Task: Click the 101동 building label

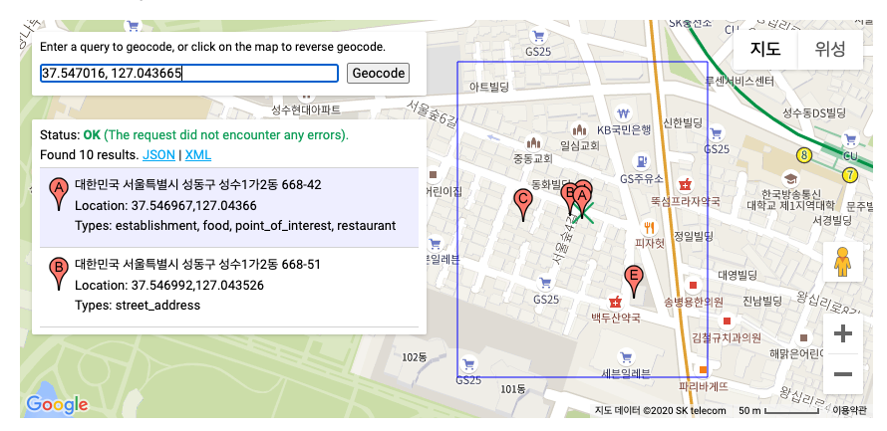Action: coord(513,388)
